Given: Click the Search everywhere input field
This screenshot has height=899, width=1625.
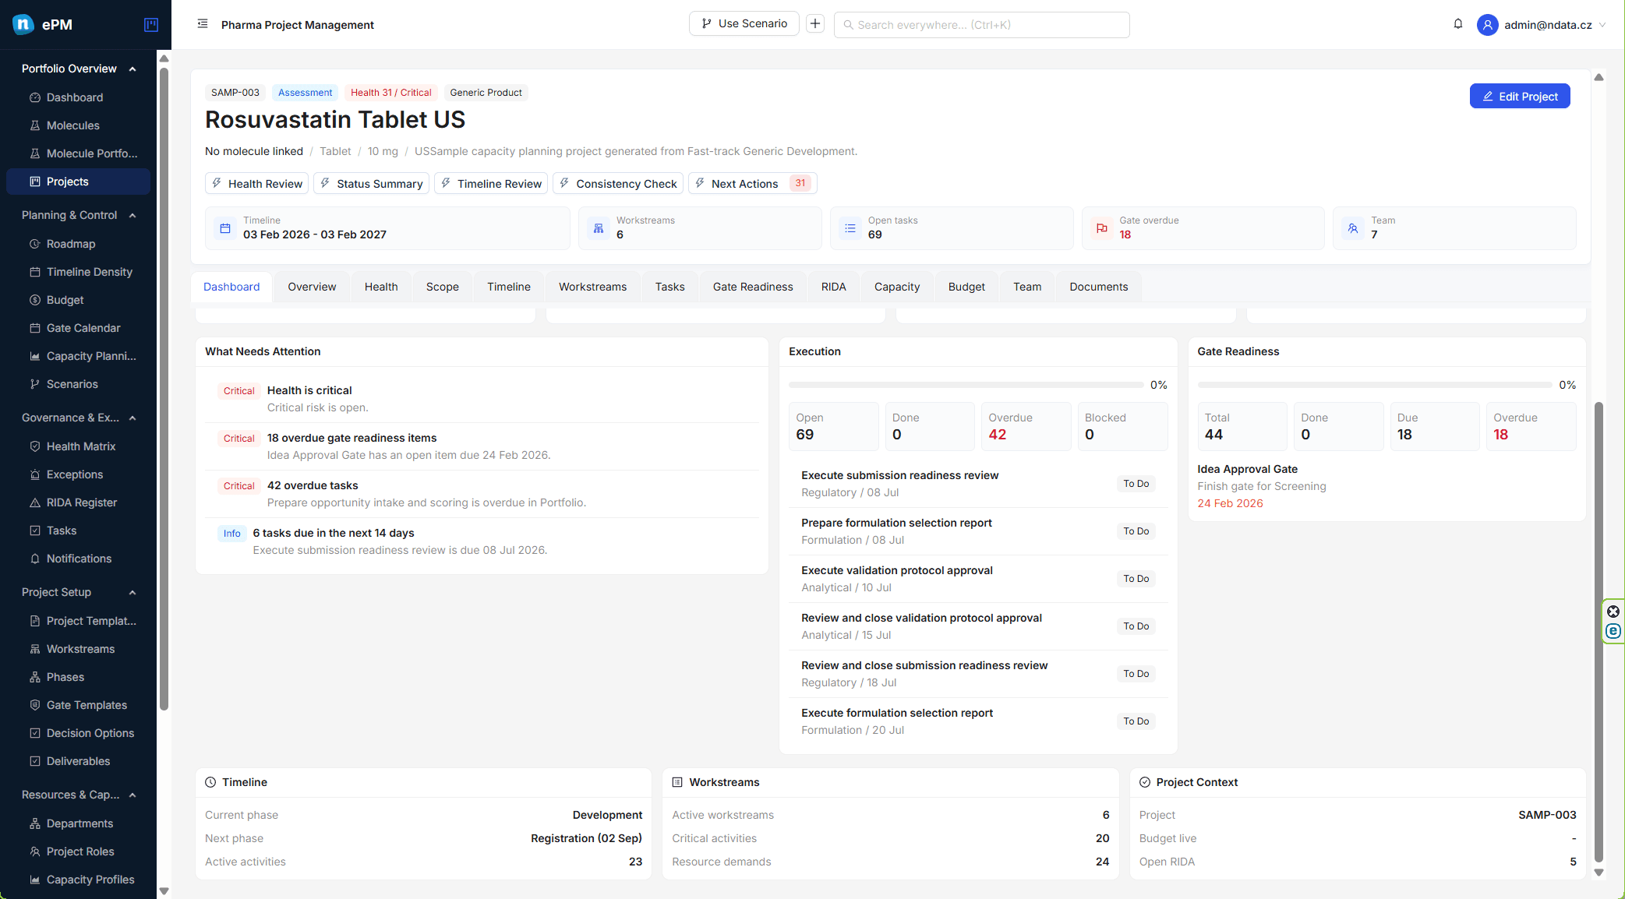Looking at the screenshot, I should (x=981, y=25).
